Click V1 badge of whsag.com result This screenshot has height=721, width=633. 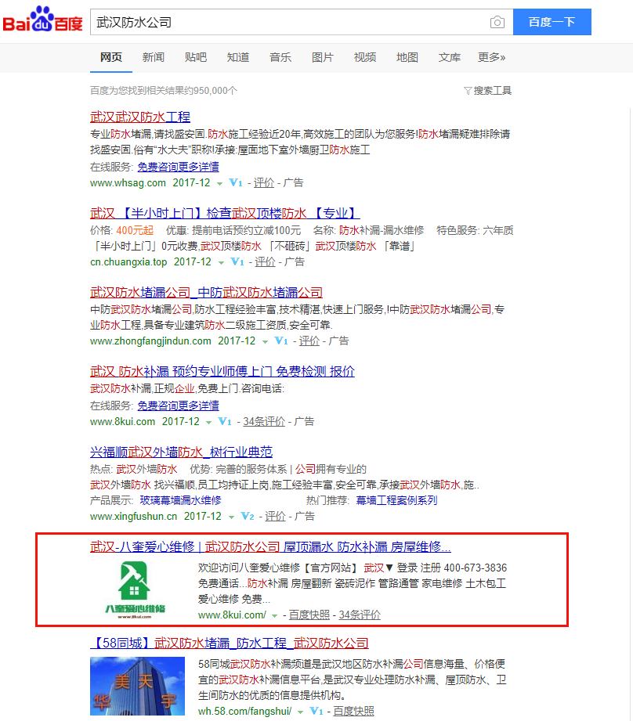[x=236, y=183]
